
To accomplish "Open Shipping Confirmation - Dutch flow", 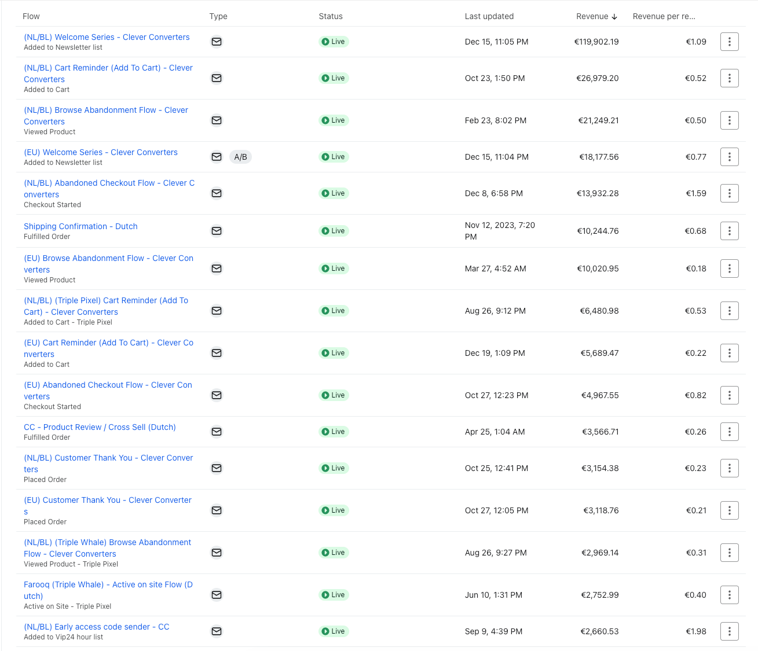I will [80, 226].
